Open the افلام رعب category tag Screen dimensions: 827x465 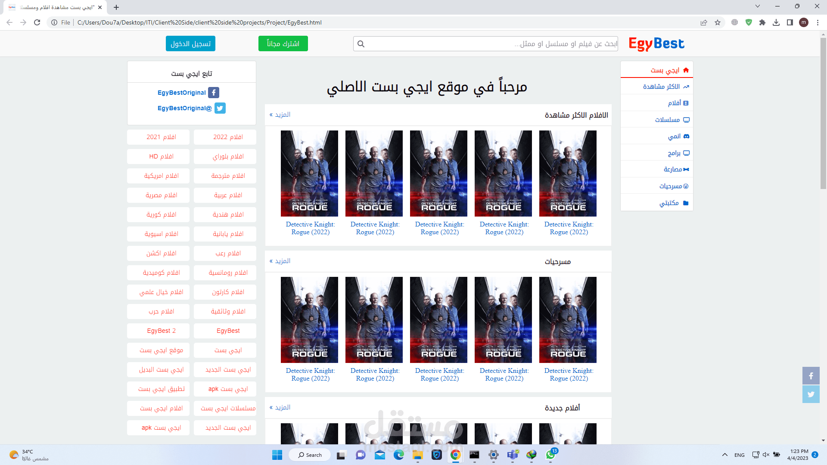(x=225, y=253)
